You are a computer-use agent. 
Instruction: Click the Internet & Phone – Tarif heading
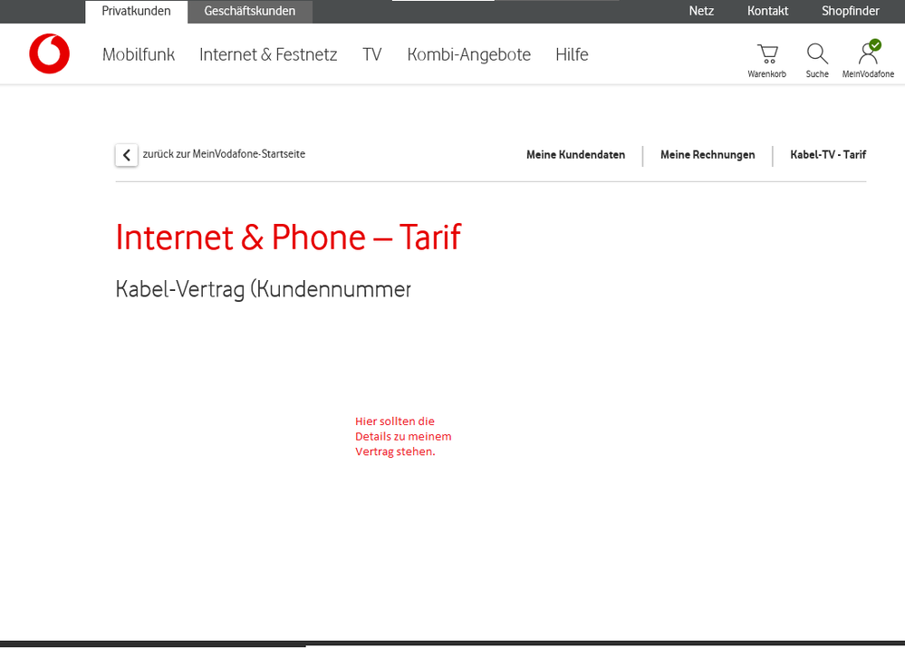pos(288,237)
